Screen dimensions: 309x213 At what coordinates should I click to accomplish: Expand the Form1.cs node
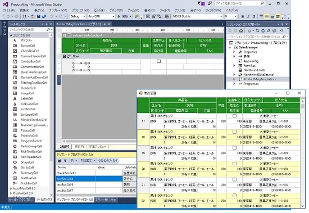(x=234, y=66)
